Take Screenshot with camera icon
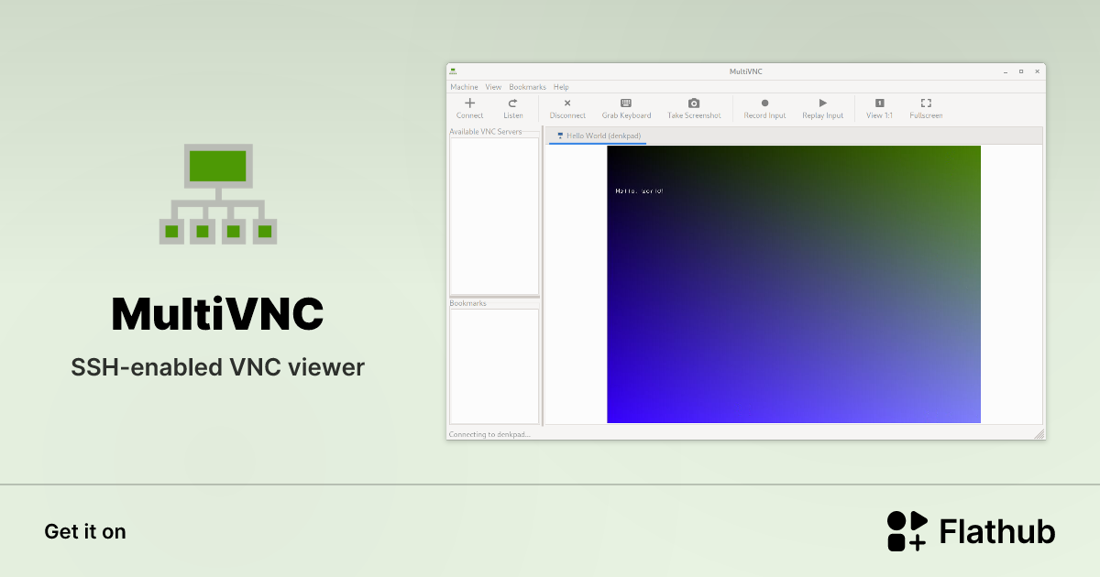Image resolution: width=1100 pixels, height=577 pixels. pos(694,103)
